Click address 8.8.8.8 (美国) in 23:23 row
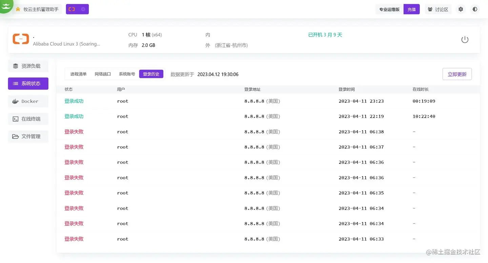The height and width of the screenshot is (263, 488). (x=262, y=101)
